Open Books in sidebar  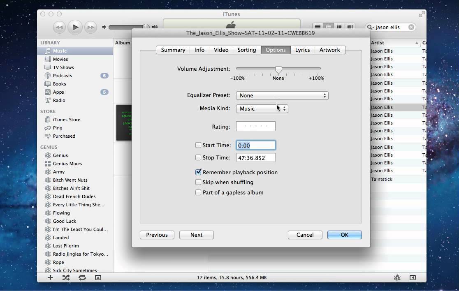[75, 84]
